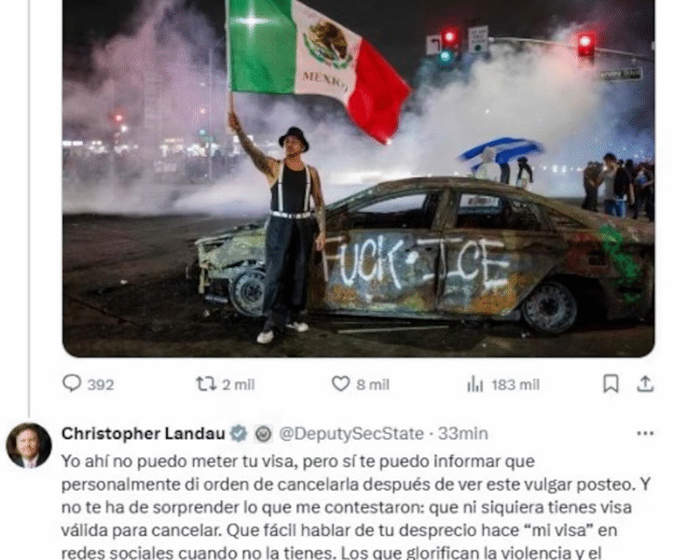Image resolution: width=673 pixels, height=560 pixels.
Task: Click the 2 mil reposts count
Action: click(239, 385)
